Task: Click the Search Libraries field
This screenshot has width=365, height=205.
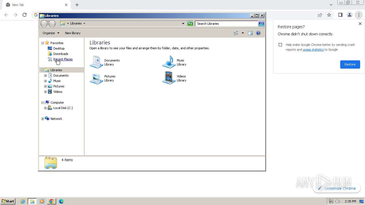Action: click(x=227, y=24)
